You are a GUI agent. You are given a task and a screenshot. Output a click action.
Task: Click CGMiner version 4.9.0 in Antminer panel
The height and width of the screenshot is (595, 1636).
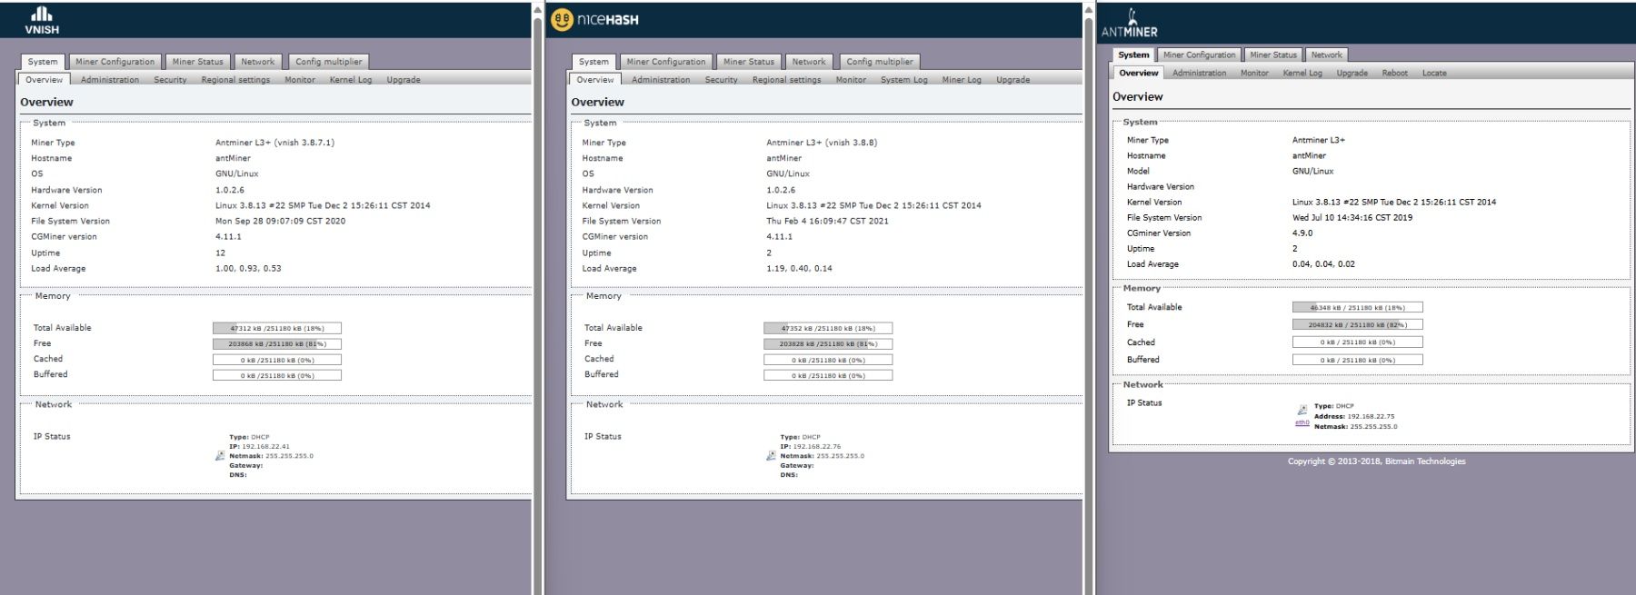click(1302, 233)
